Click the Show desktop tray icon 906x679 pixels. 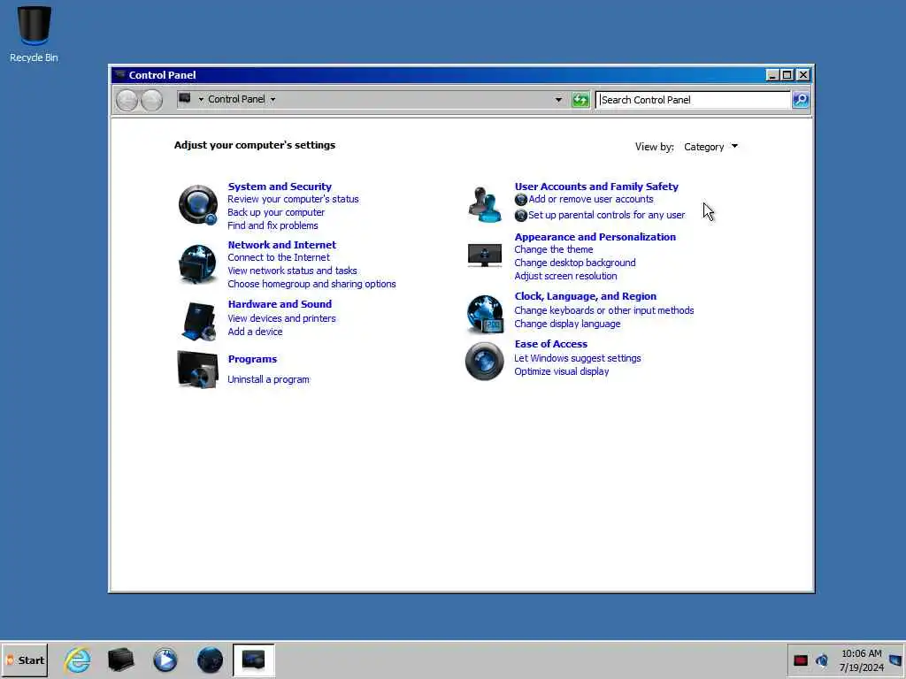[895, 660]
